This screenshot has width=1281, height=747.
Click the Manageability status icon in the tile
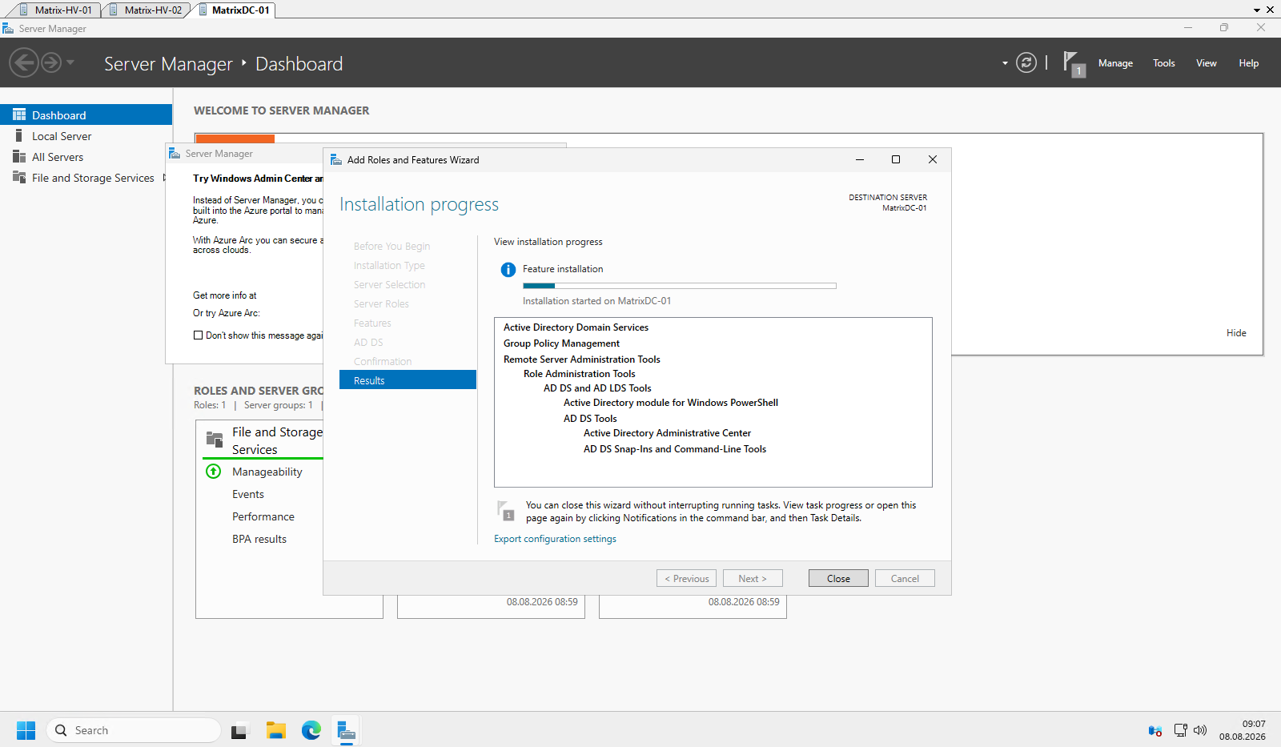coord(213,472)
